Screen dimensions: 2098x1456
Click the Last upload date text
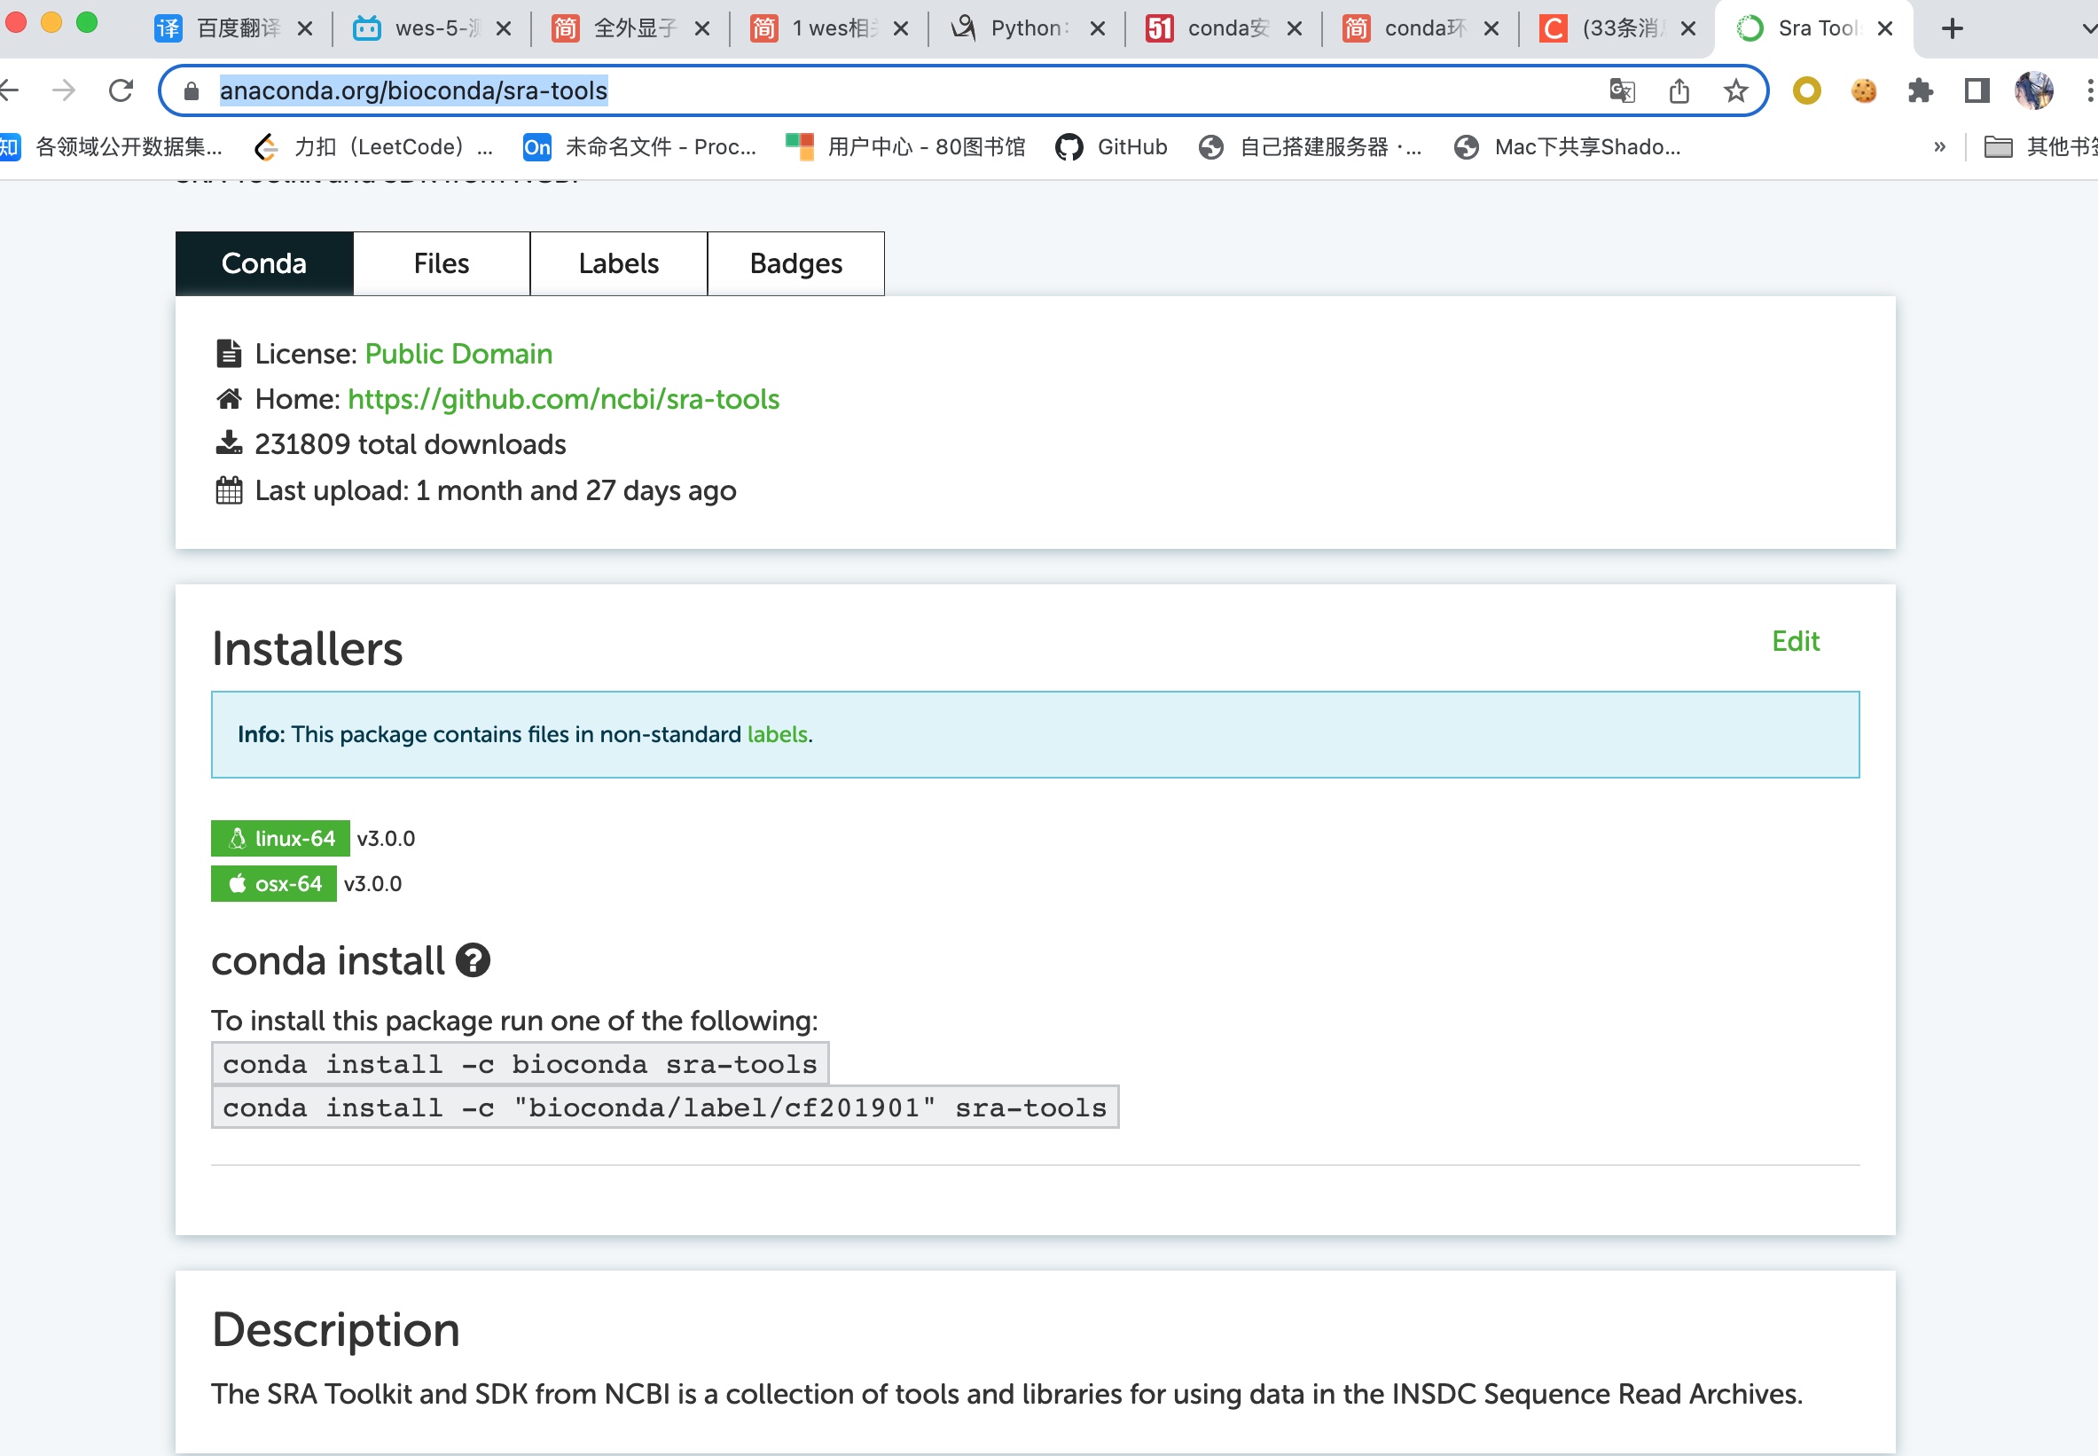[x=496, y=491]
